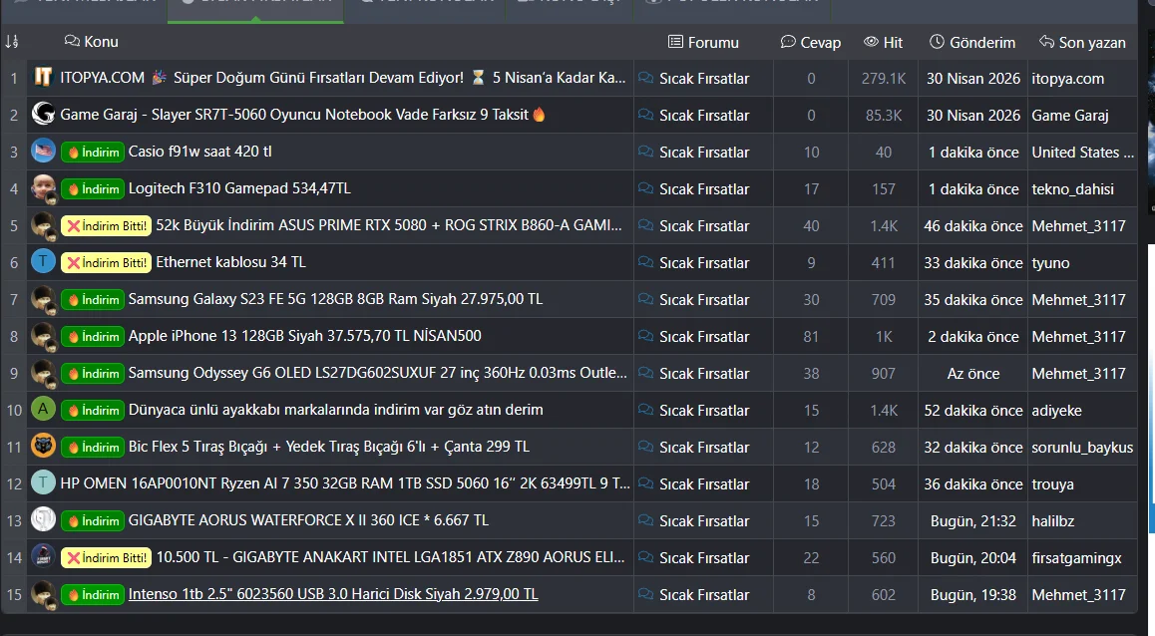Open Samsung Odyssey G6 OLED topic
This screenshot has width=1155, height=636.
point(377,373)
